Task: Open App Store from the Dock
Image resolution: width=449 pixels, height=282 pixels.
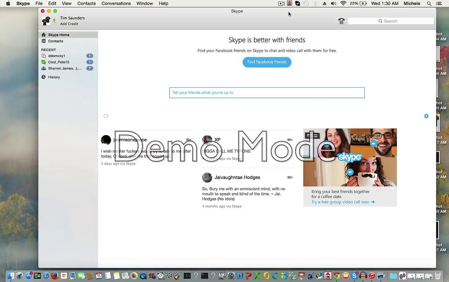Action: (x=28, y=276)
